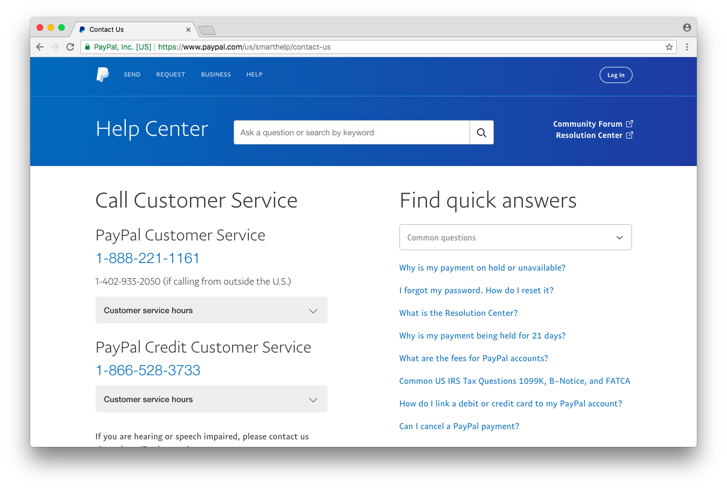
Task: Focus the Help Center search field
Action: (x=352, y=133)
